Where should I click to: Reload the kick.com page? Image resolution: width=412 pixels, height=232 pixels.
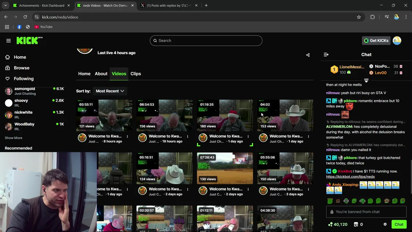(25, 17)
